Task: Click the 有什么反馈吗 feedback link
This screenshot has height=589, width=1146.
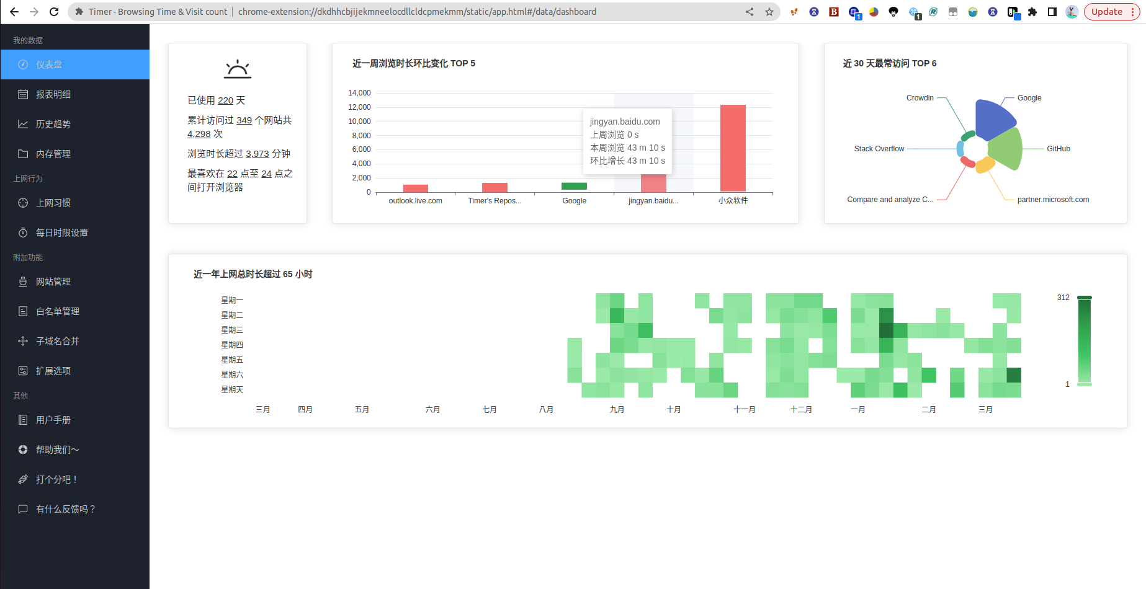Action: click(66, 509)
